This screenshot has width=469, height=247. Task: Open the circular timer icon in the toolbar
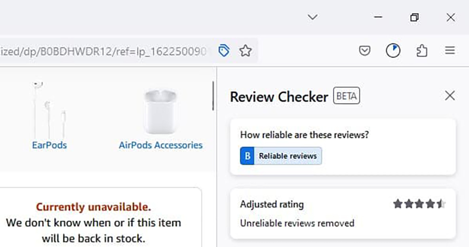(x=393, y=51)
